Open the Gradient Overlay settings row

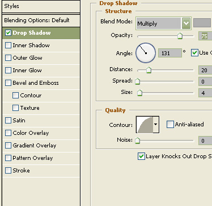(41, 146)
